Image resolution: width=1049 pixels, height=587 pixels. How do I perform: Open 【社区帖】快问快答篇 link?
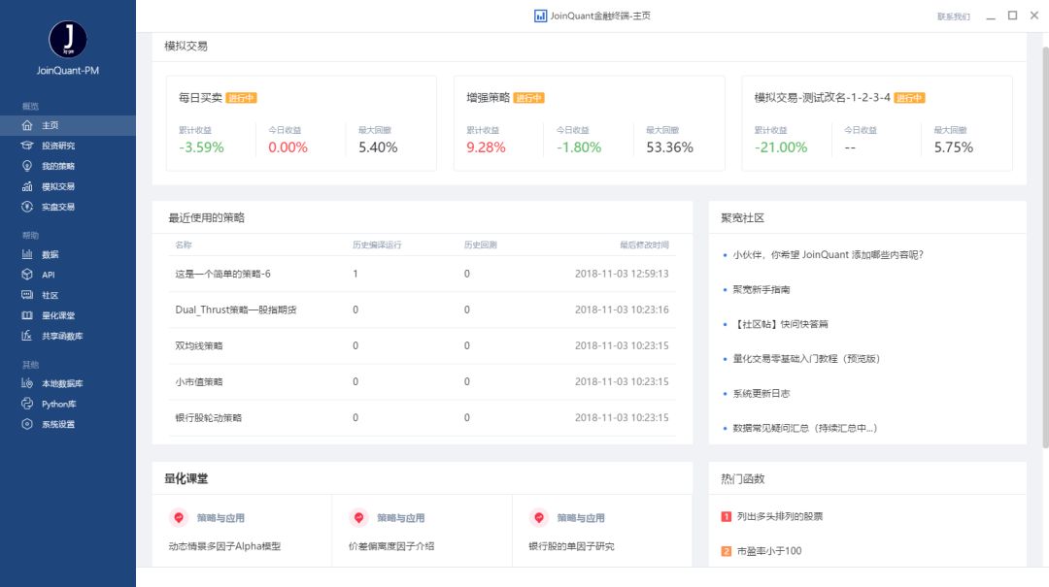tap(781, 324)
